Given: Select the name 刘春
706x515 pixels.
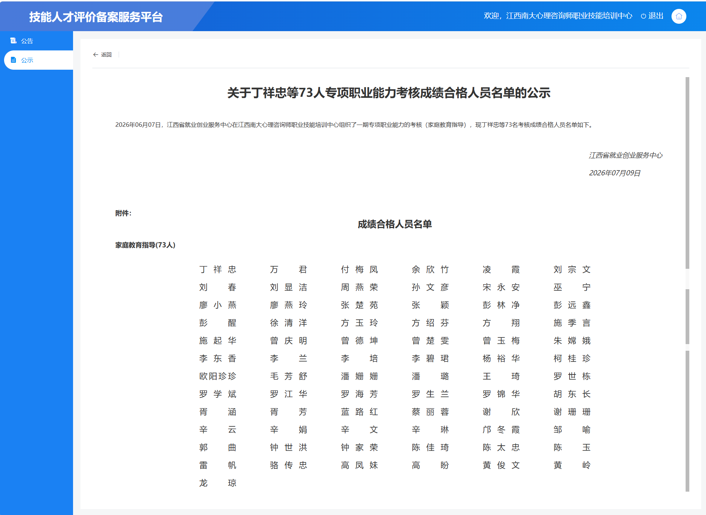Looking at the screenshot, I should (218, 287).
